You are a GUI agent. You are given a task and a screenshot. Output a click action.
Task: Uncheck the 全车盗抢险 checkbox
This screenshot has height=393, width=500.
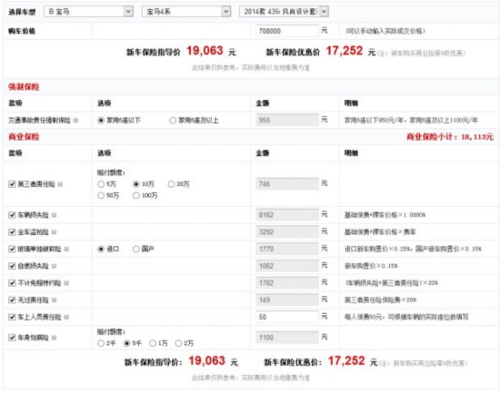(12, 232)
